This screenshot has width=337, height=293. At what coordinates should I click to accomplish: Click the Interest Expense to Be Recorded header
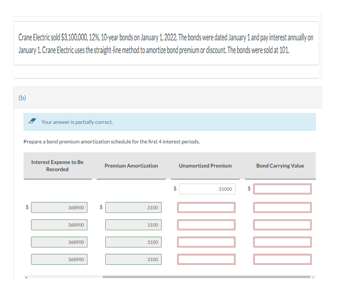(x=58, y=166)
